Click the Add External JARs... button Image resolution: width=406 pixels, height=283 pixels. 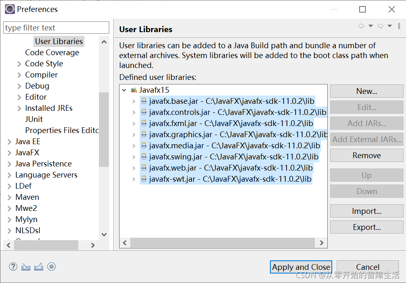pos(367,139)
